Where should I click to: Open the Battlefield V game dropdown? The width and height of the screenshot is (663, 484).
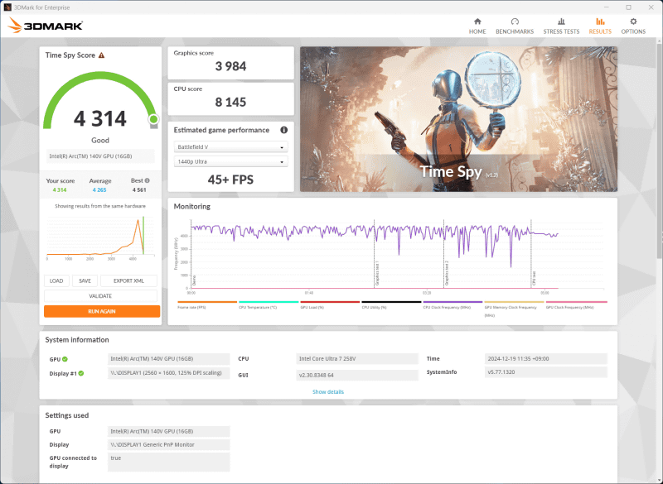coord(231,147)
